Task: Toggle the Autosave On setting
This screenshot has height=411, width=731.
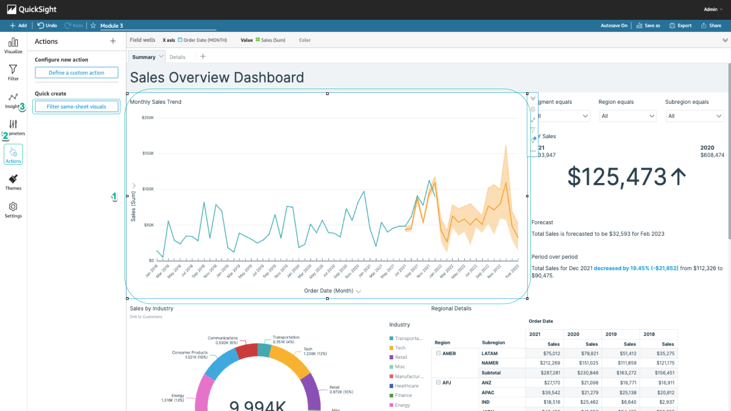Action: point(614,25)
